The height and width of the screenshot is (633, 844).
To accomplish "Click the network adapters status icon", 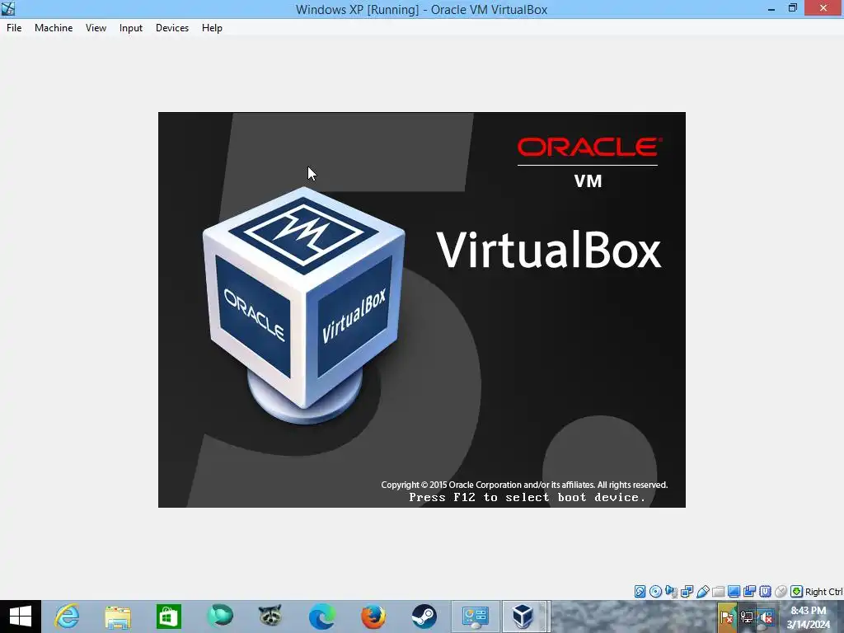I will [687, 592].
